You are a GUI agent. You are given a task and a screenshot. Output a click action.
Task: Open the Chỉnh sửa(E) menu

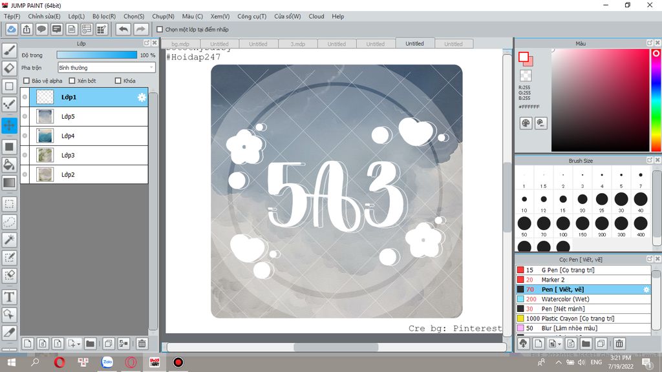pos(44,16)
